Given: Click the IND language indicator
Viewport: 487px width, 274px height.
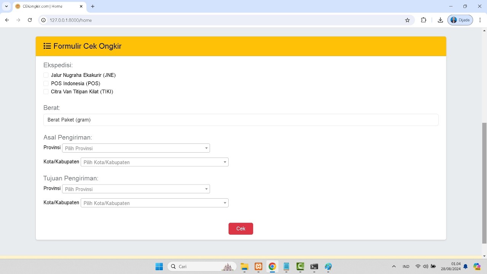Looking at the screenshot, I should point(406,266).
